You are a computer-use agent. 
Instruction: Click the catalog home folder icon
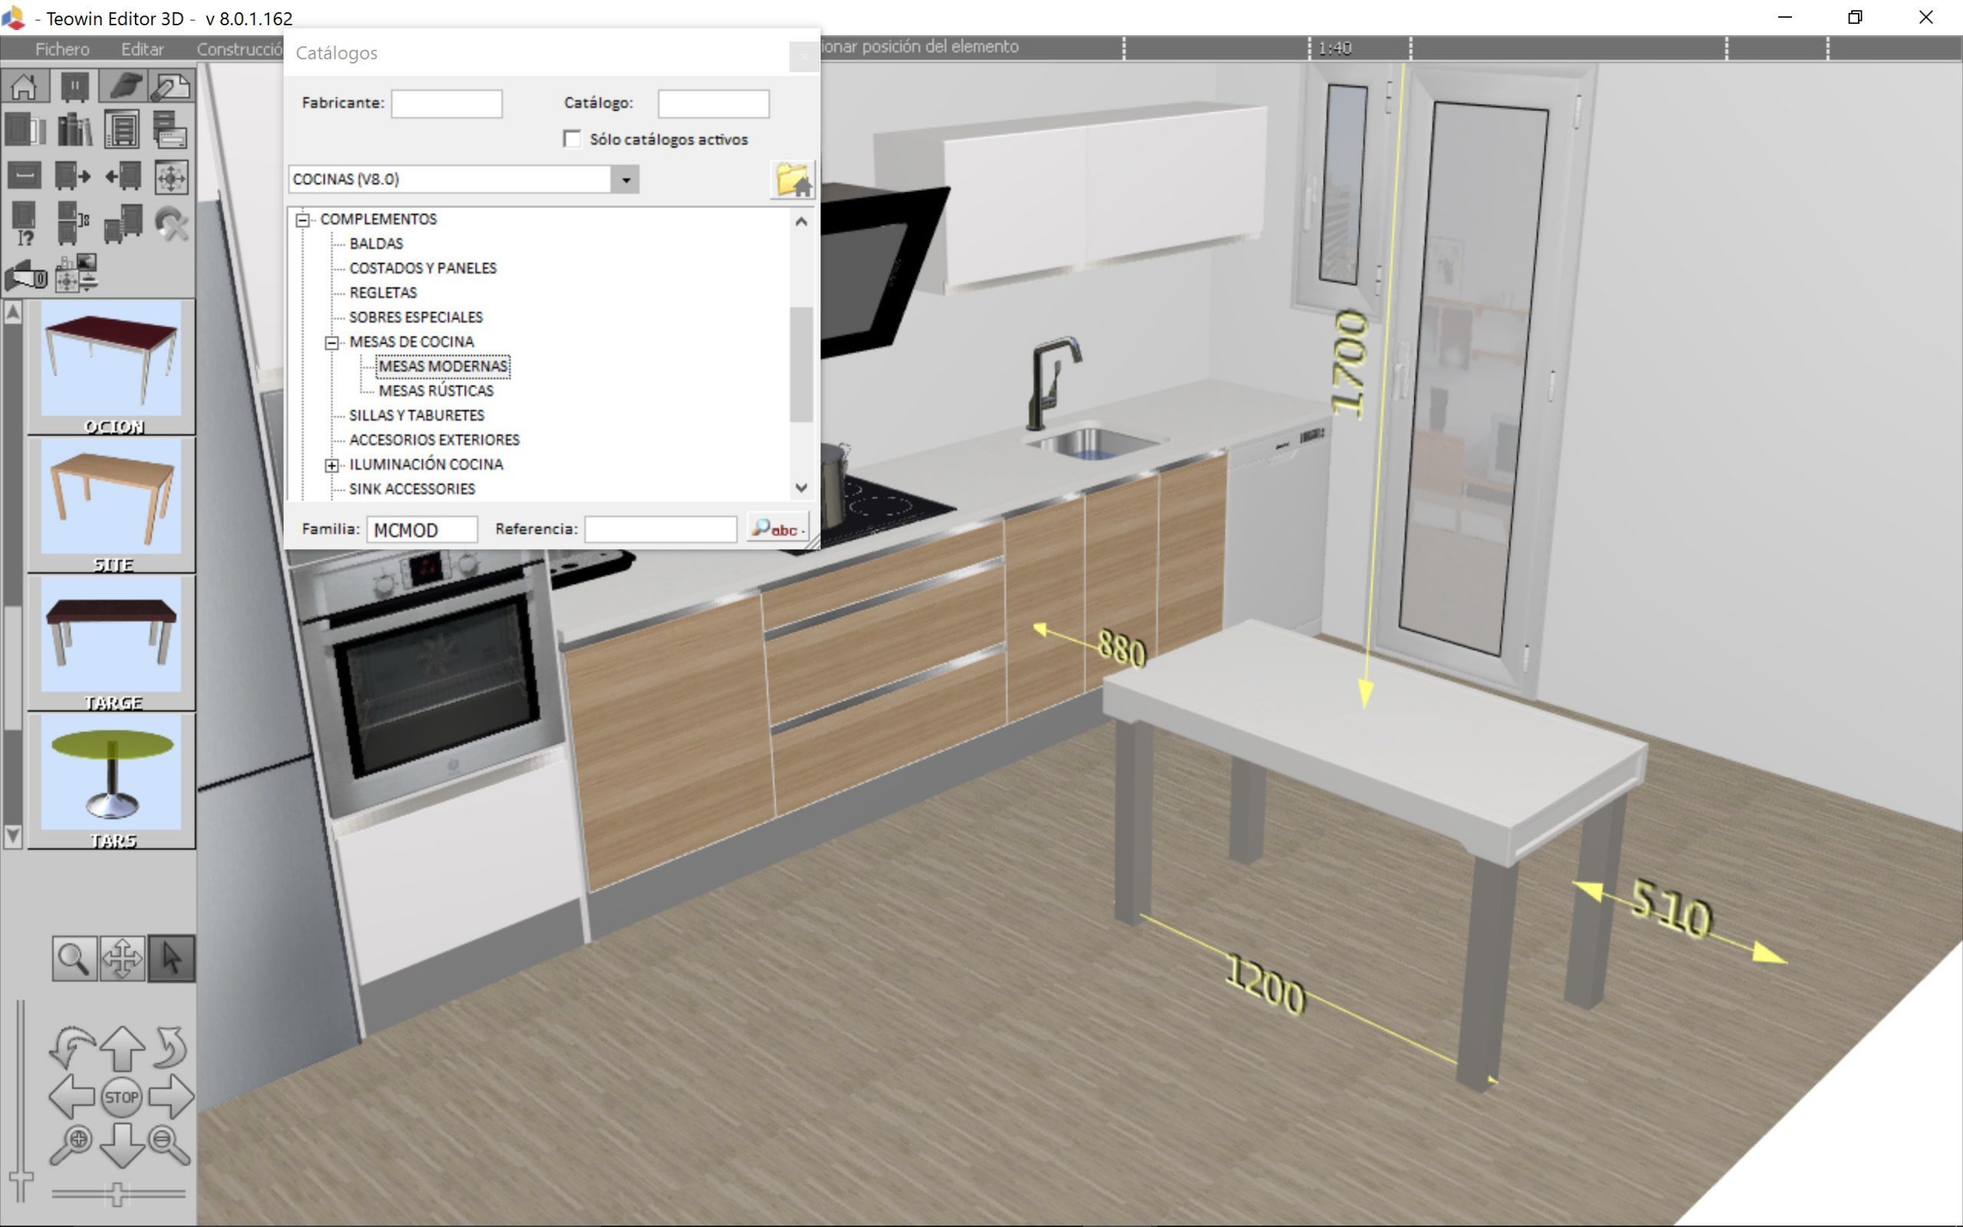[x=793, y=179]
